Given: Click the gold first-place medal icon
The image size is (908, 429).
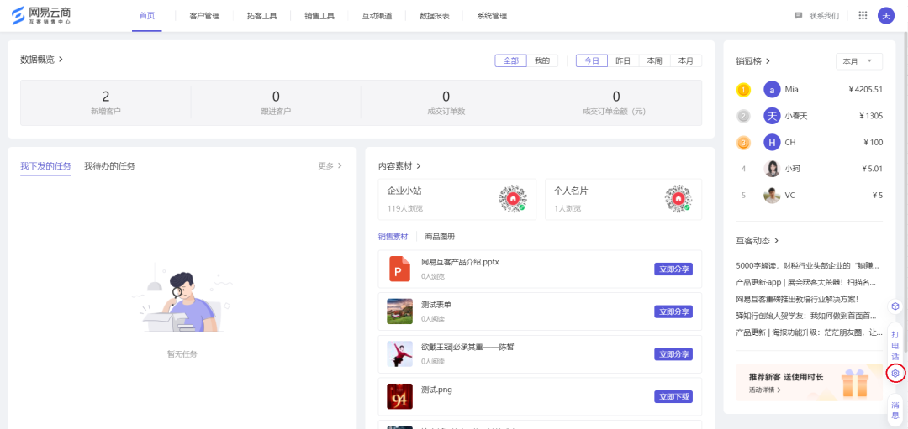Looking at the screenshot, I should tap(743, 90).
